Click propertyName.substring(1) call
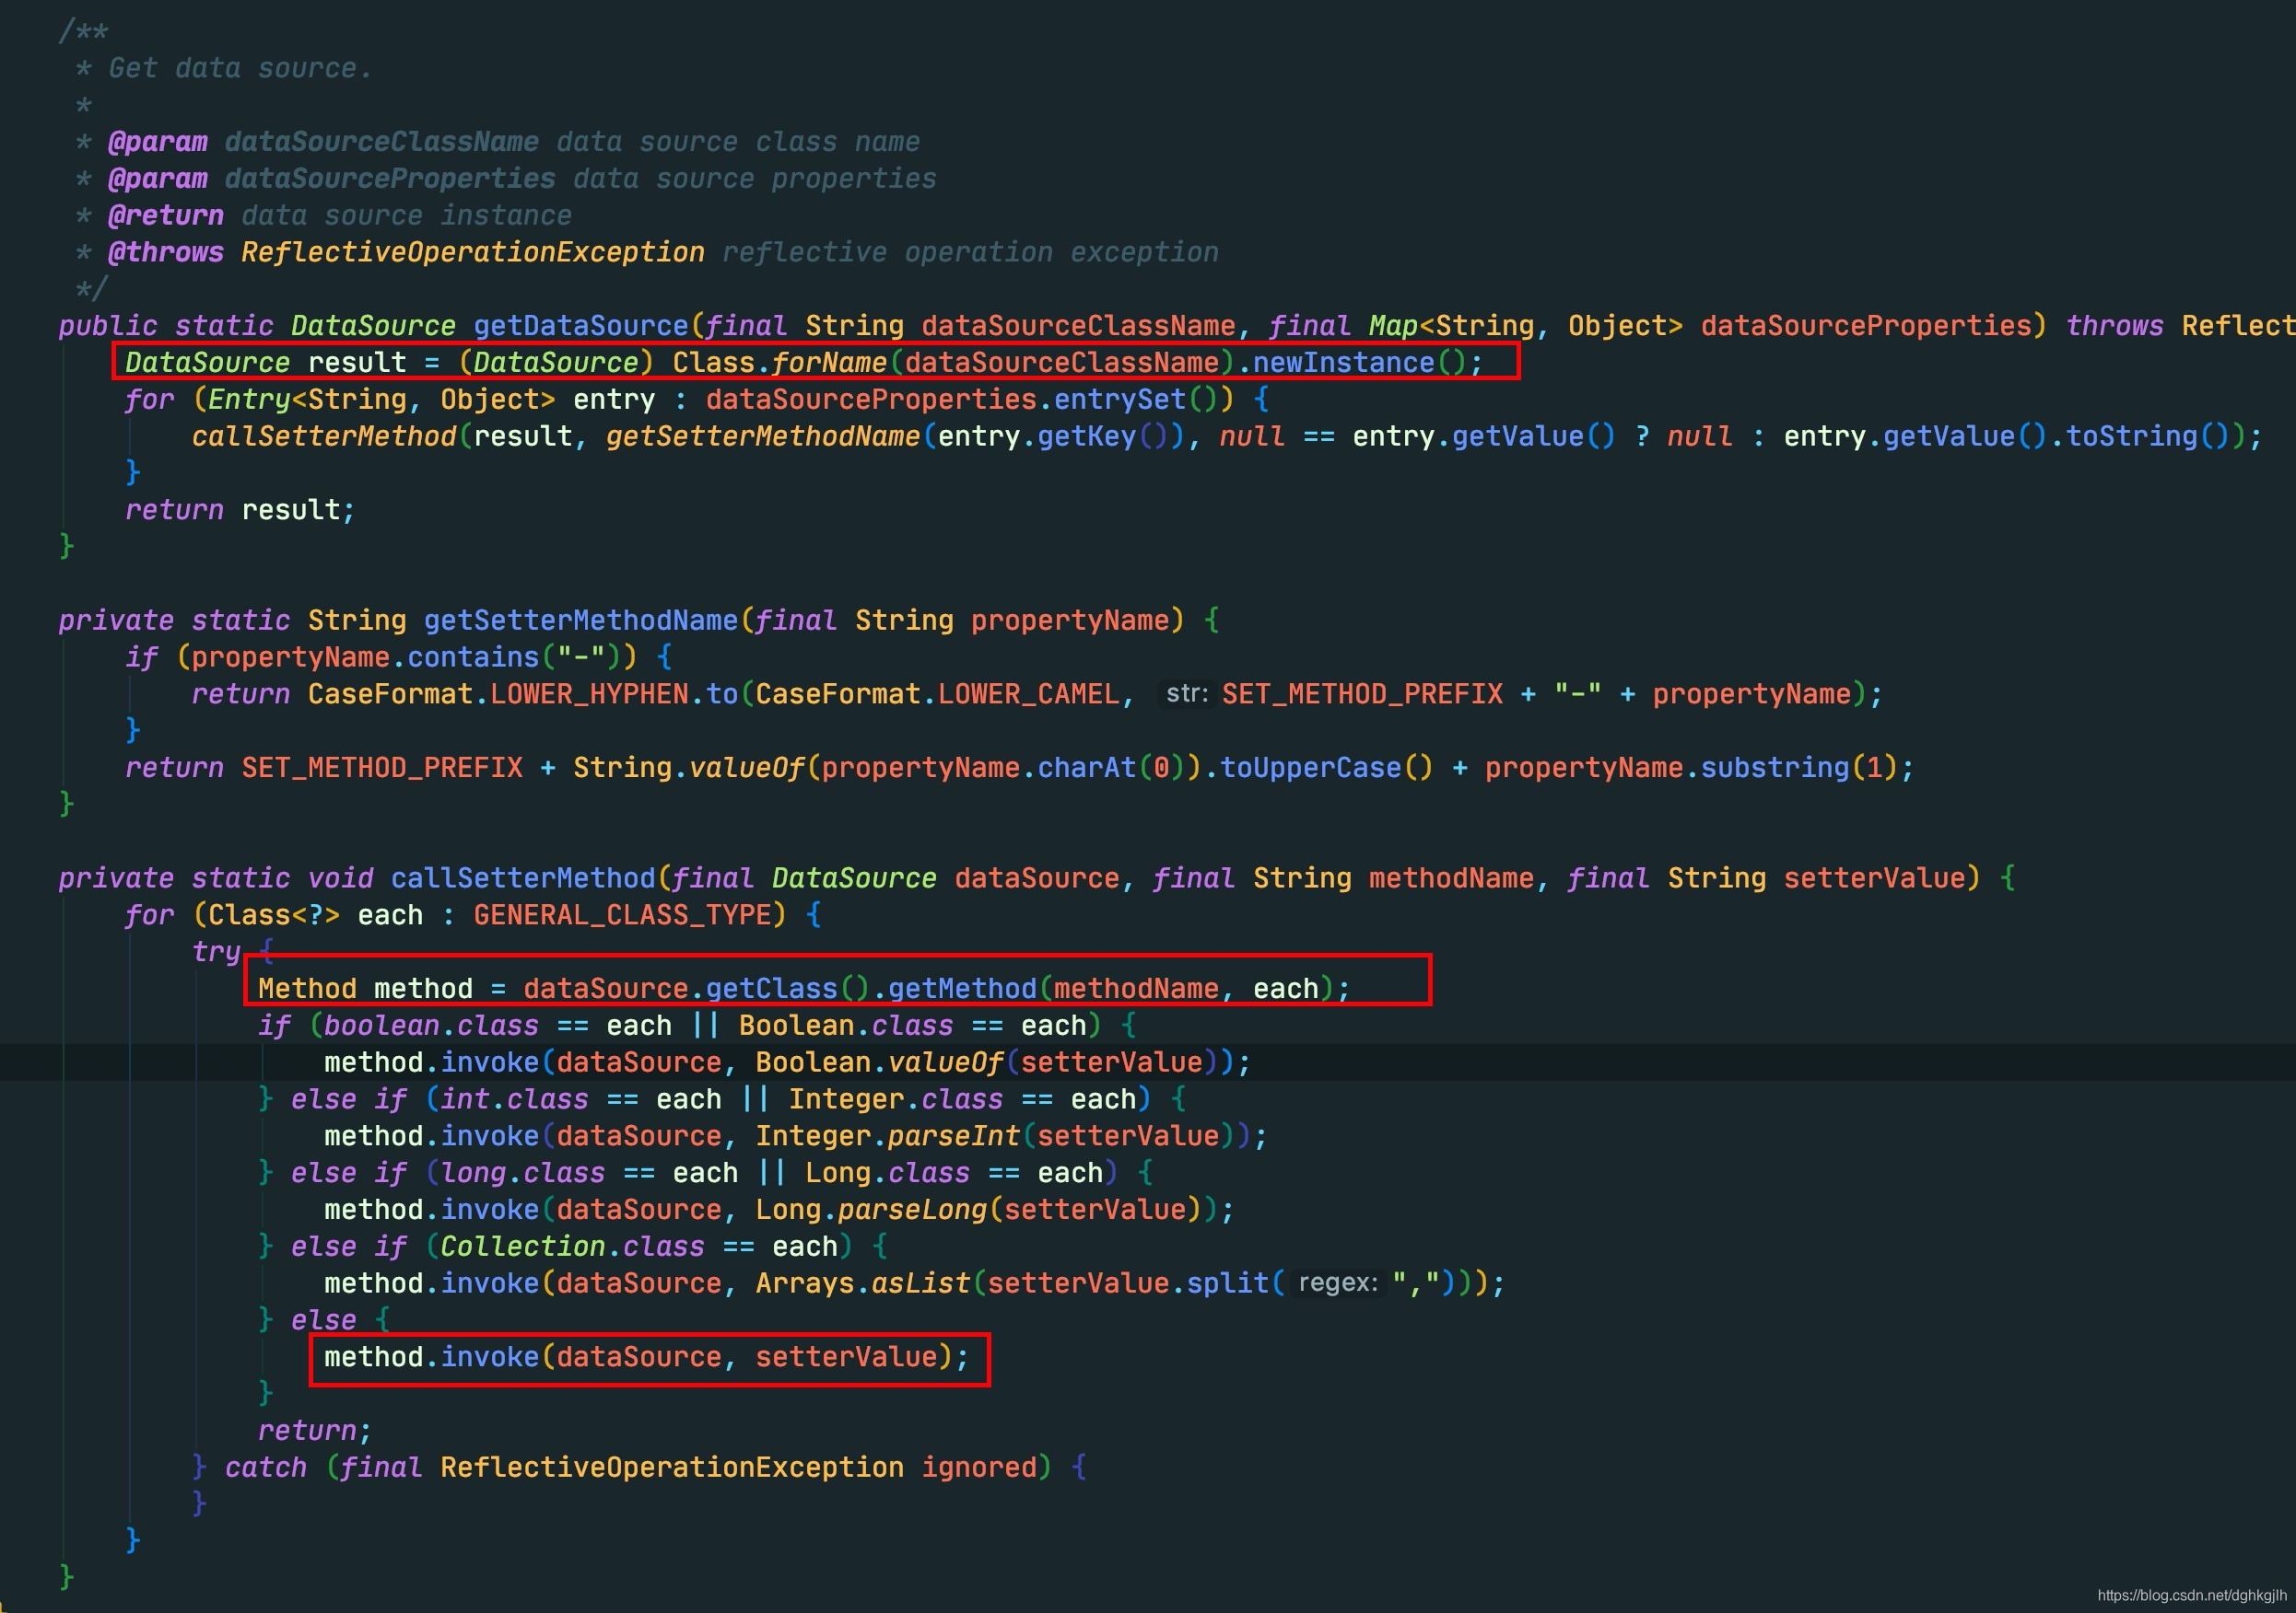 pos(1690,768)
